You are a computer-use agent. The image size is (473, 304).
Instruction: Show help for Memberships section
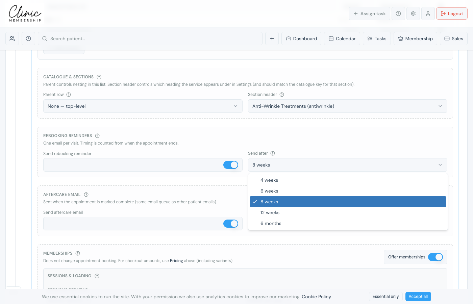[x=78, y=253]
